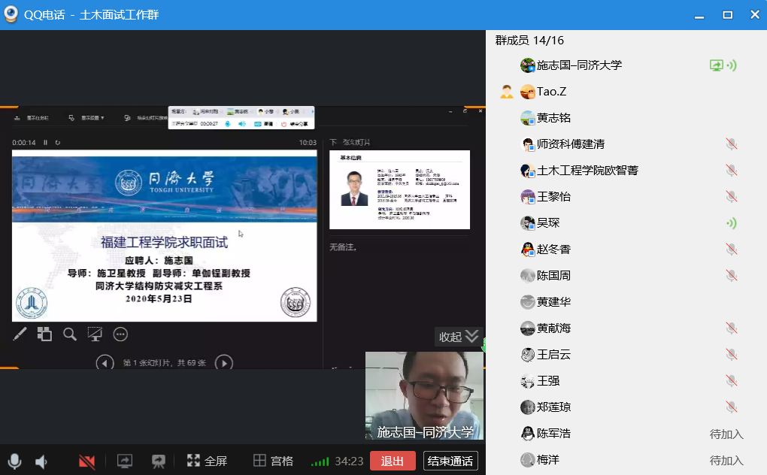
Task: Click the speaking indicator beside 吴琛
Action: [x=732, y=223]
